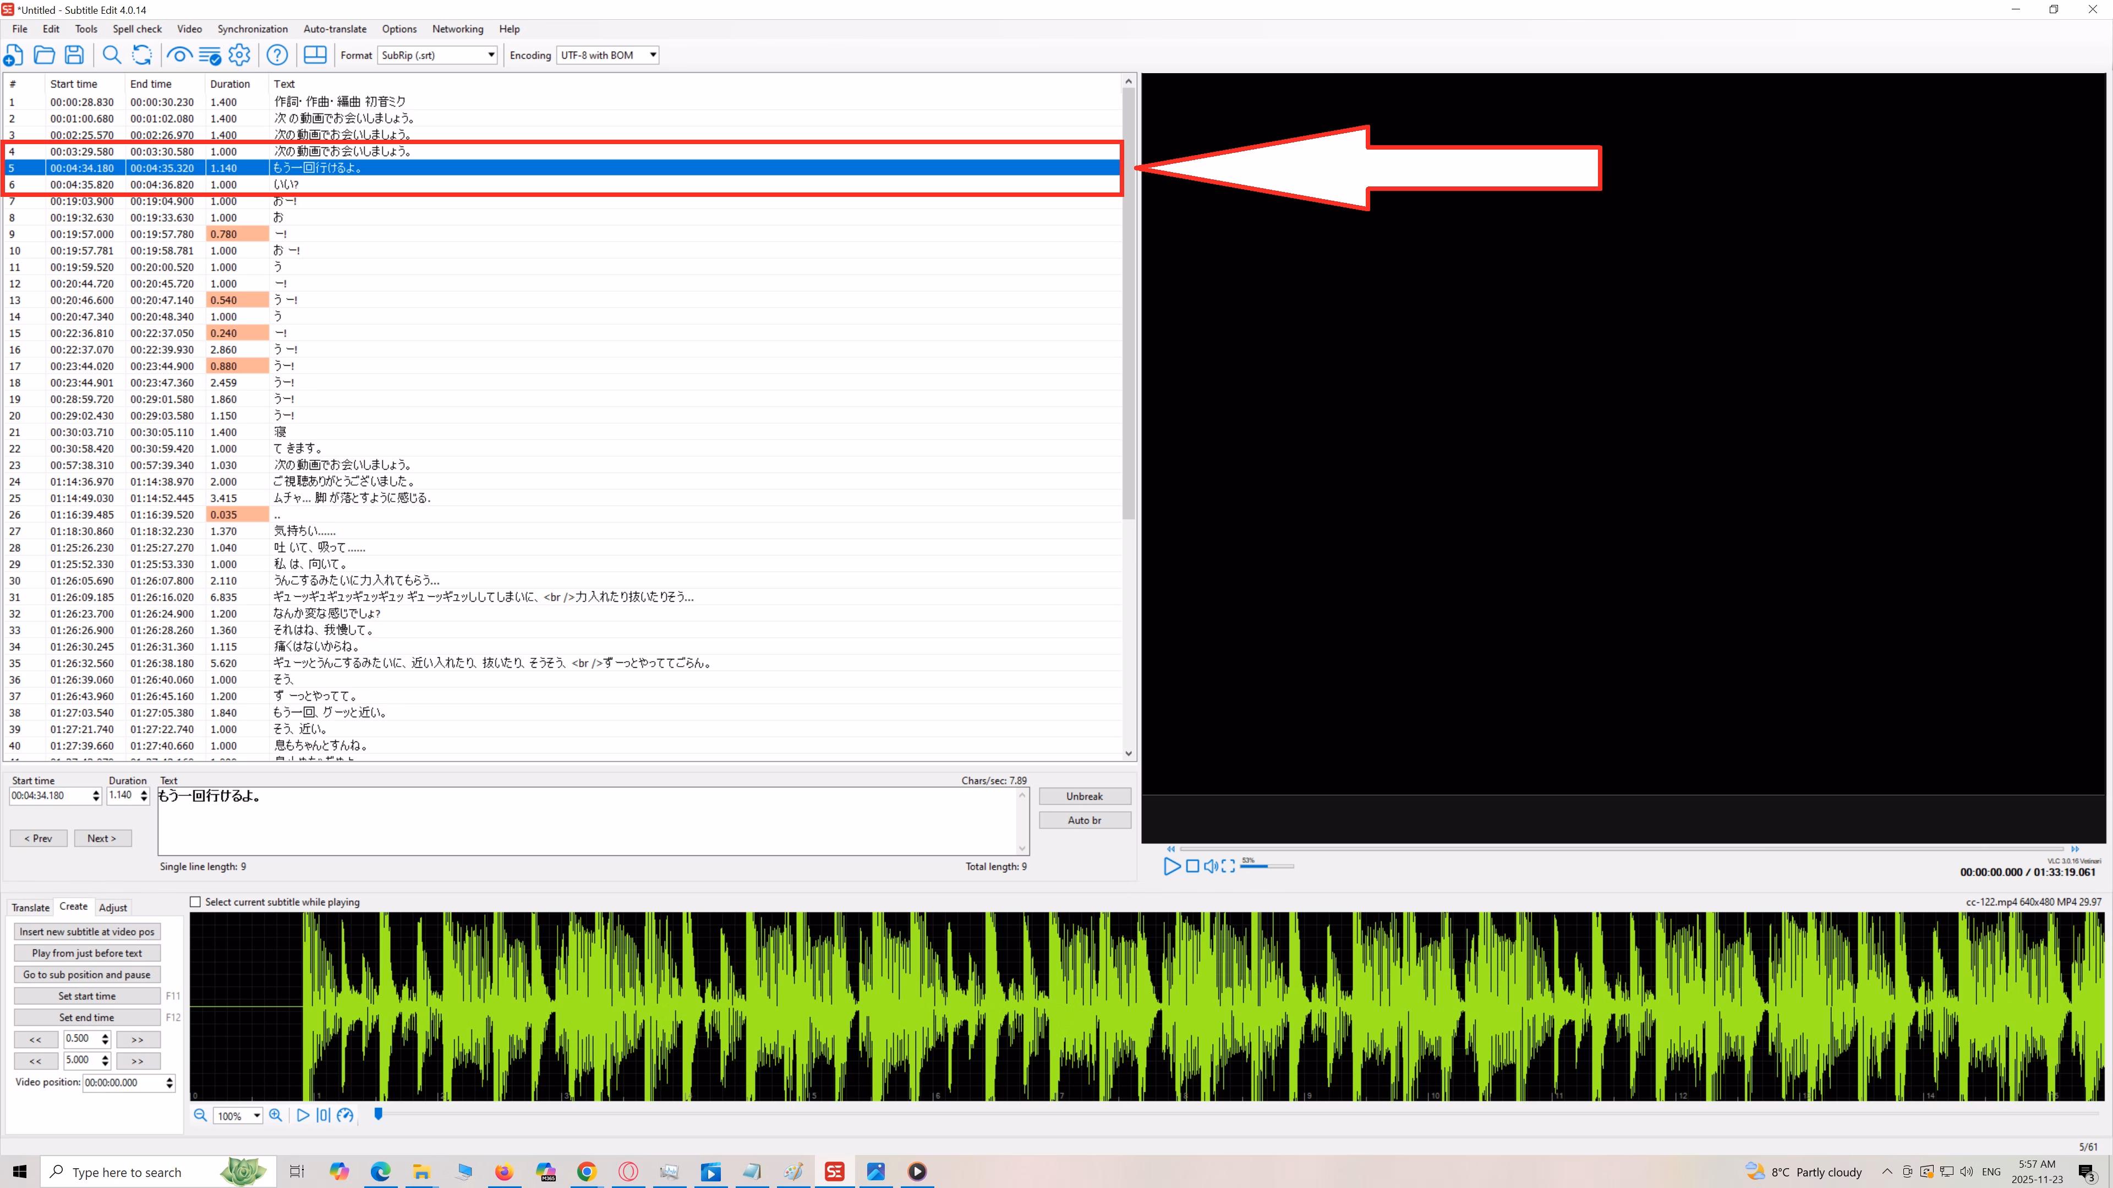Click the Visual sync eye icon
This screenshot has height=1188, width=2113.
[178, 55]
